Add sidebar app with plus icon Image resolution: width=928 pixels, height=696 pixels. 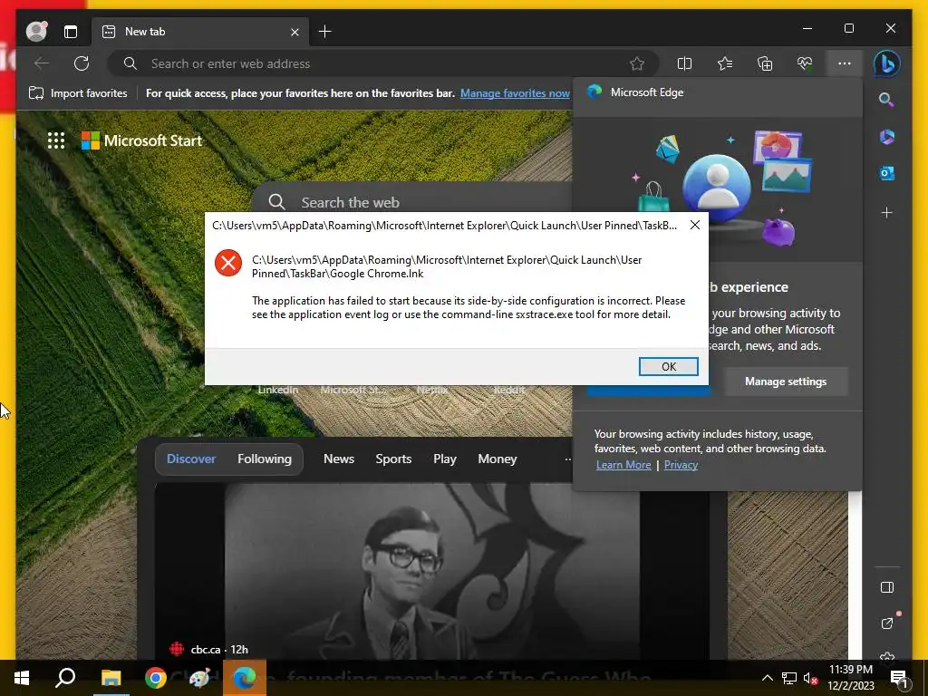point(886,212)
